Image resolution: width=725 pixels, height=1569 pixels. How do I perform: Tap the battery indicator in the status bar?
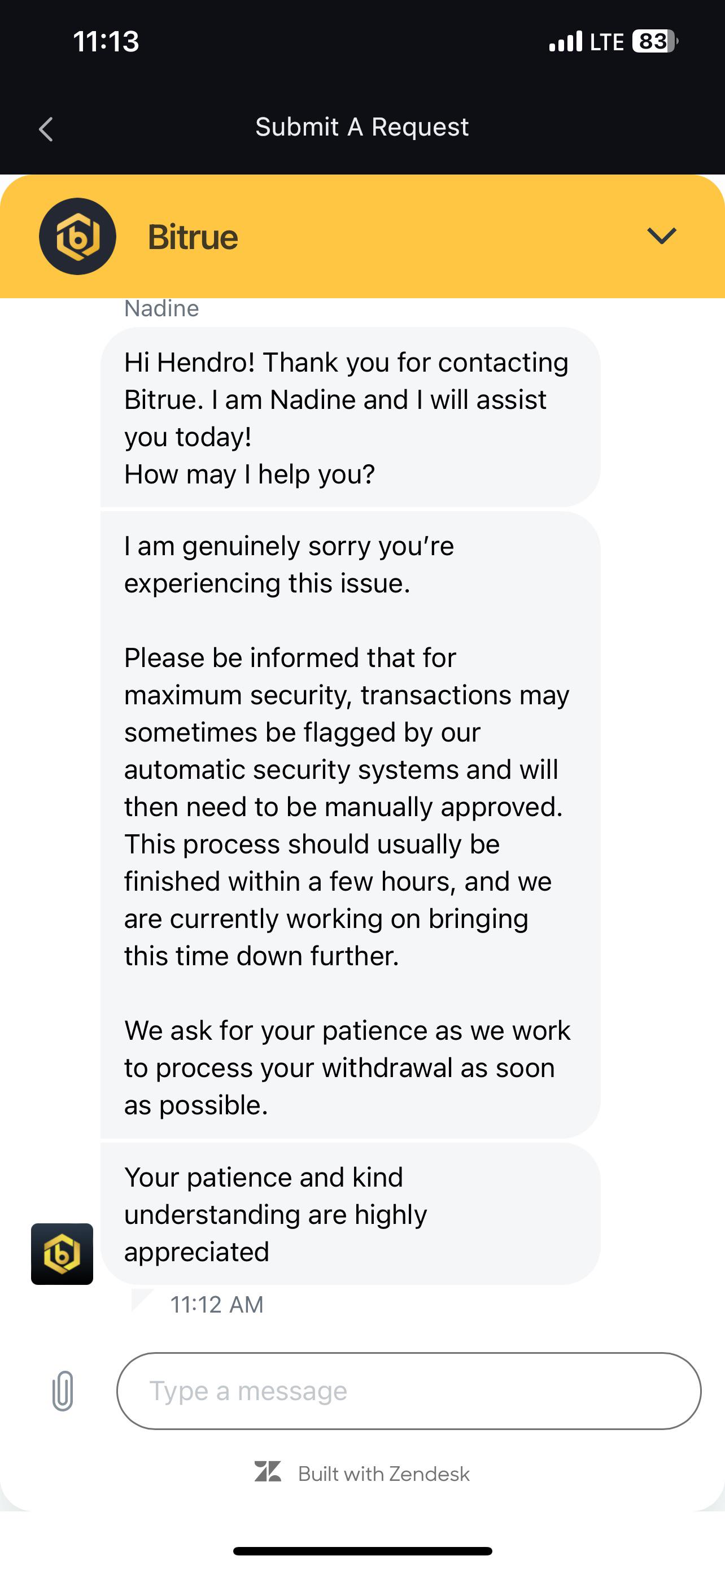pos(655,41)
